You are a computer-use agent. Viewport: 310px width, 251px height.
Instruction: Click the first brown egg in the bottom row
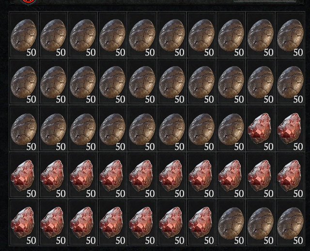pyautogui.click(x=231, y=222)
